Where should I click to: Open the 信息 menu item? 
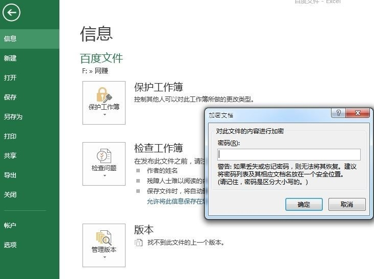pyautogui.click(x=30, y=39)
